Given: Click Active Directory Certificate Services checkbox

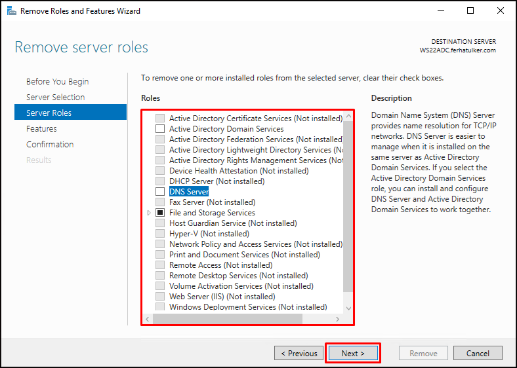Looking at the screenshot, I should (160, 118).
